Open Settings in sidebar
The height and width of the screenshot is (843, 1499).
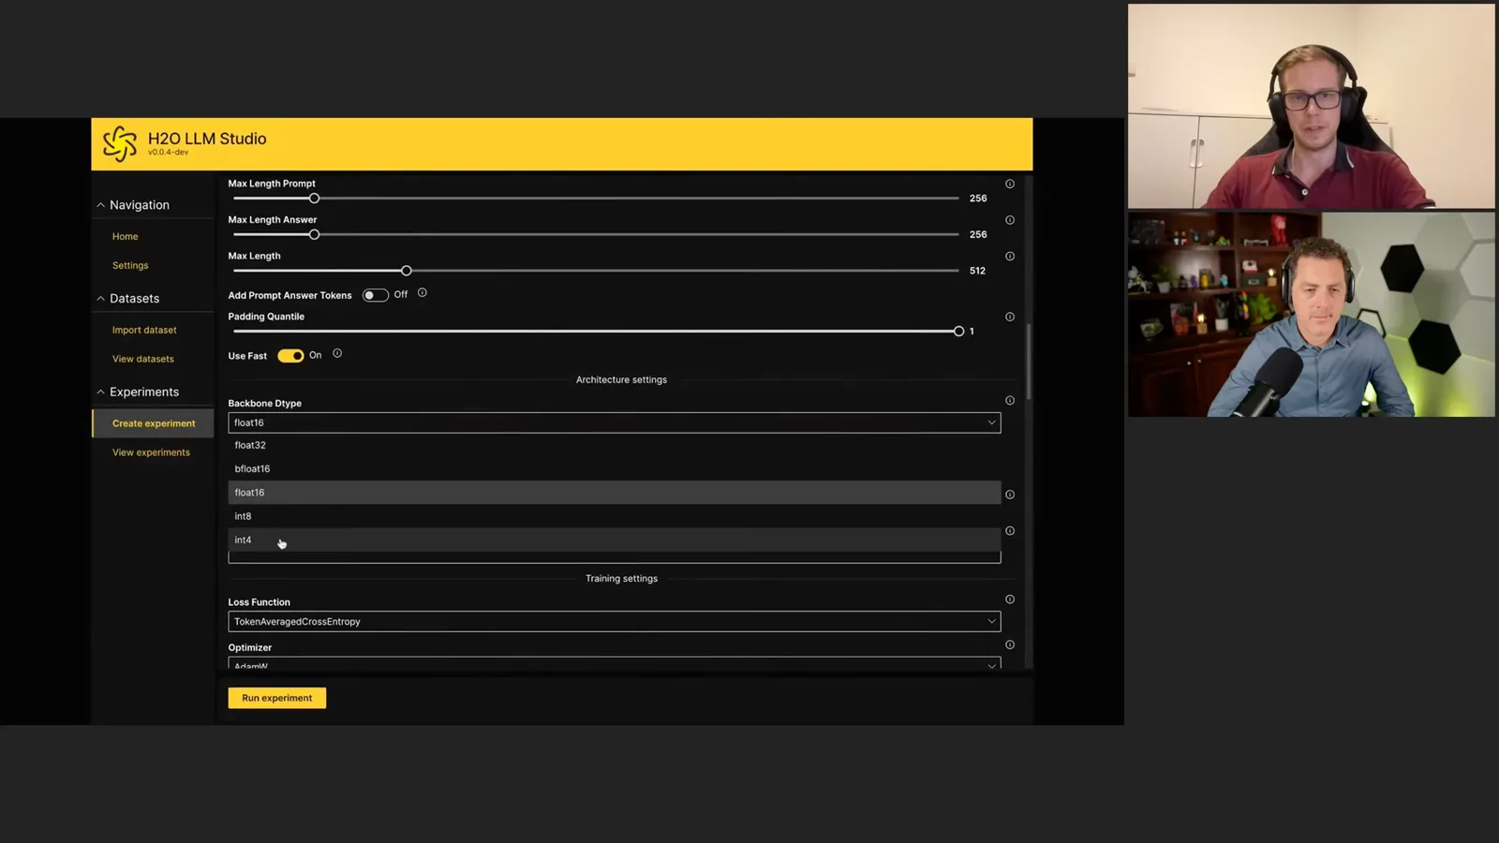point(130,266)
